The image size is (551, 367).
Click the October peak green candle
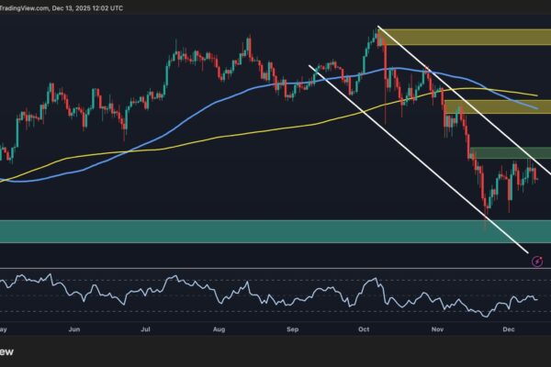[x=376, y=37]
